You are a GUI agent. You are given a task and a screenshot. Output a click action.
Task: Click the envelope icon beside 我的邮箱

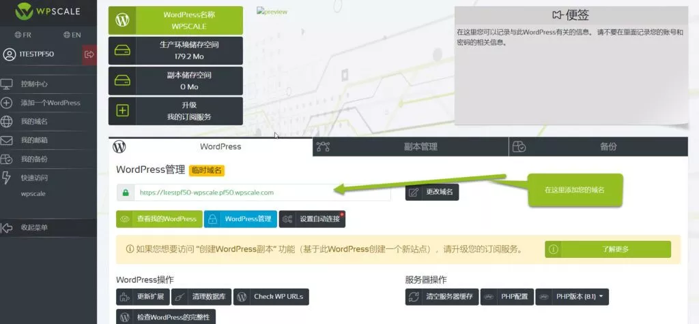pyautogui.click(x=7, y=140)
